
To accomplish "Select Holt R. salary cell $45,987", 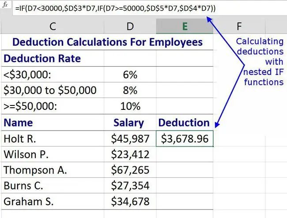I will pyautogui.click(x=130, y=139).
